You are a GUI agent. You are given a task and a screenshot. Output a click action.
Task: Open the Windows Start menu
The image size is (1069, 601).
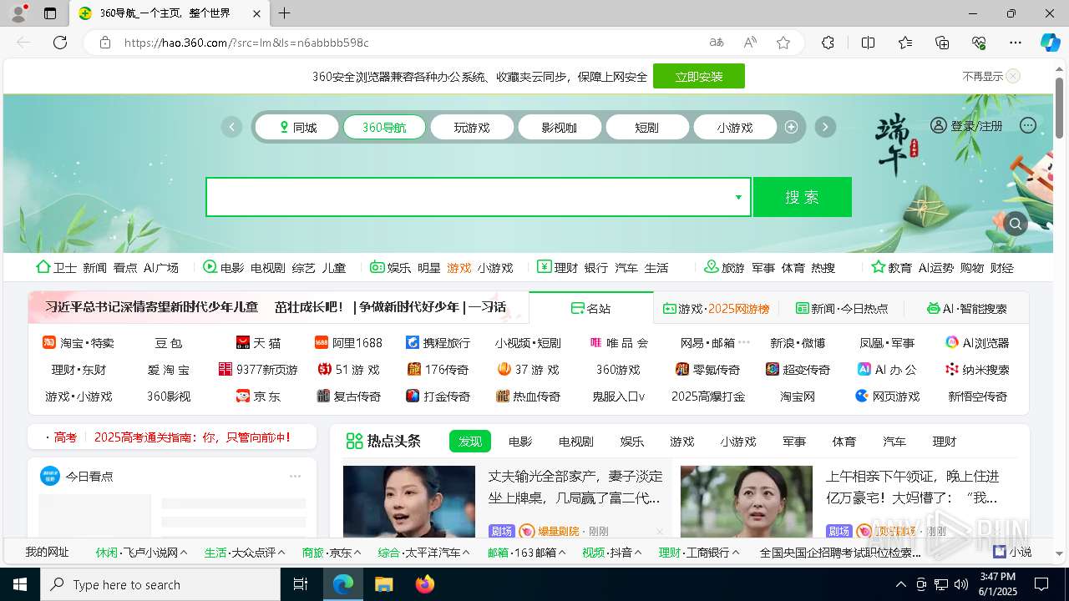[x=20, y=584]
